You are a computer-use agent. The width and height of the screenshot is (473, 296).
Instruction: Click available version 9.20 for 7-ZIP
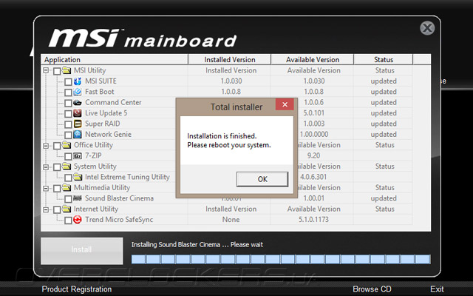[x=313, y=155]
